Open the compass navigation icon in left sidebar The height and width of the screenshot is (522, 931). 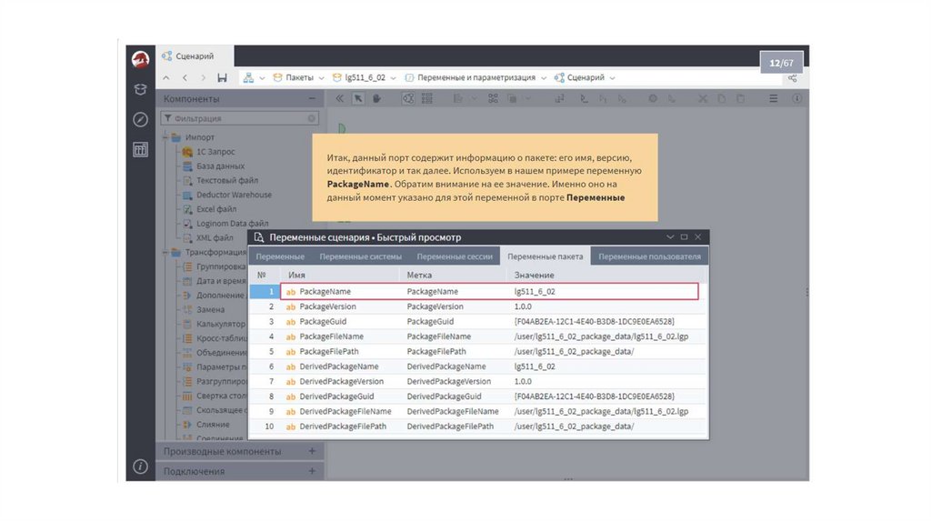[140, 119]
